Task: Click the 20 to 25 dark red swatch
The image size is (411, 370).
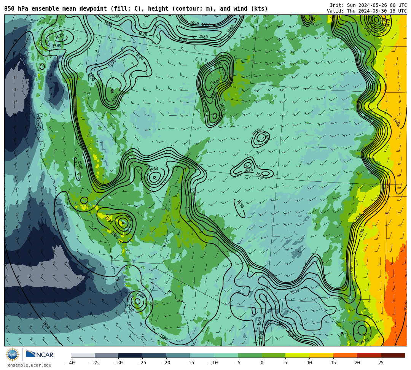Action: tap(369, 355)
